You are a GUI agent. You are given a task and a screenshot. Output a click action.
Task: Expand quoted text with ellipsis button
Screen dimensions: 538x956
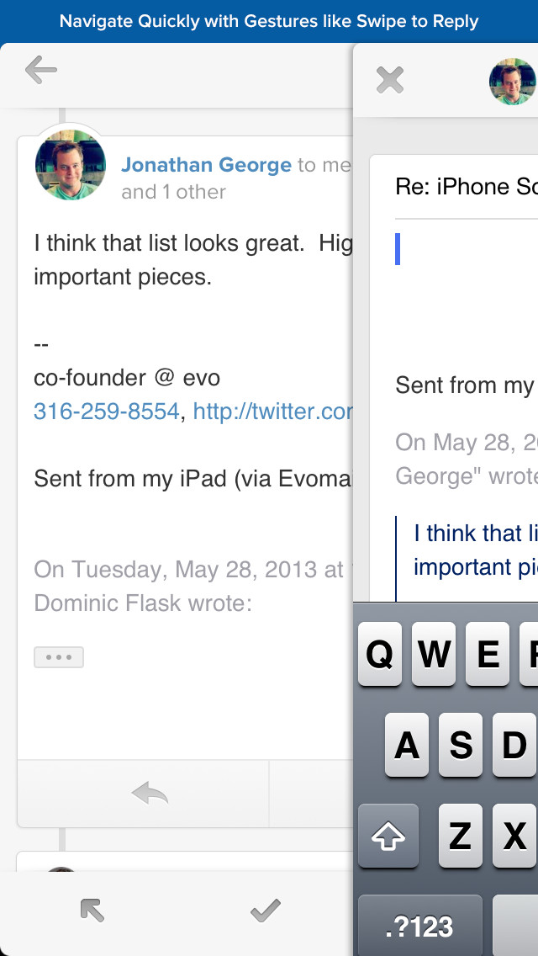point(59,657)
